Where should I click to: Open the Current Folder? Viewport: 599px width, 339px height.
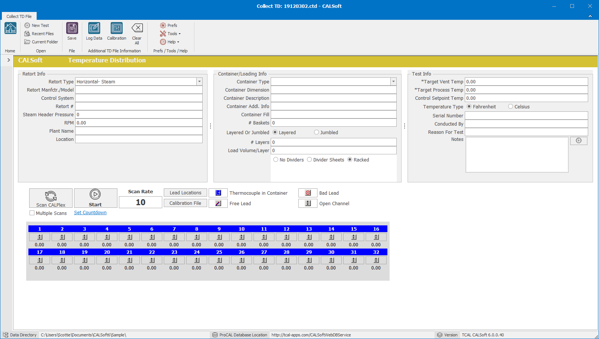41,42
